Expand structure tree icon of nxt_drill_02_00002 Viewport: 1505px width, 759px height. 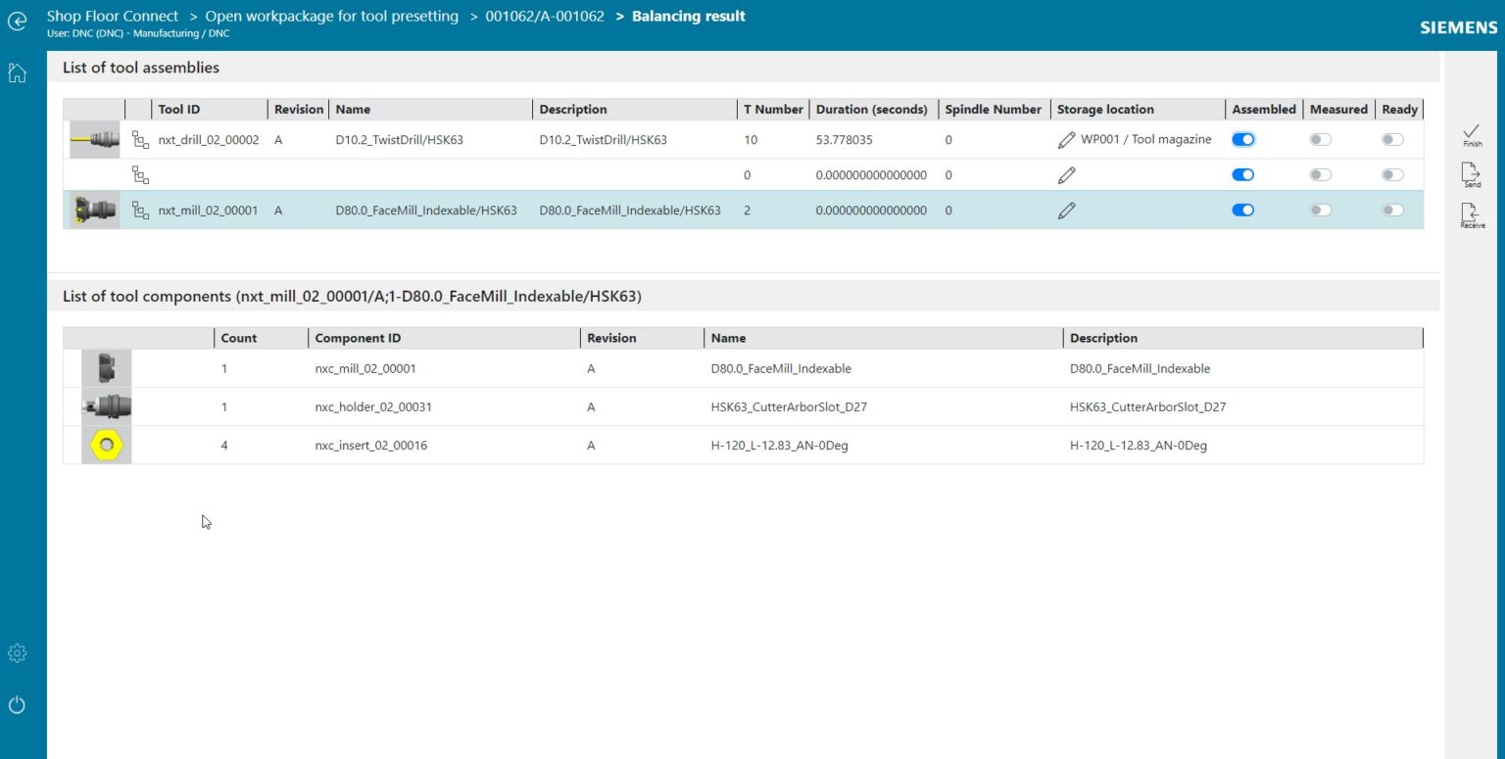pos(140,140)
